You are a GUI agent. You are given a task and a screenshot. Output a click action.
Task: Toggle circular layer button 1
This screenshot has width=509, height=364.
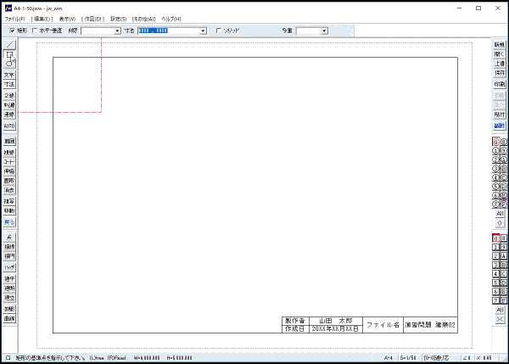point(495,151)
